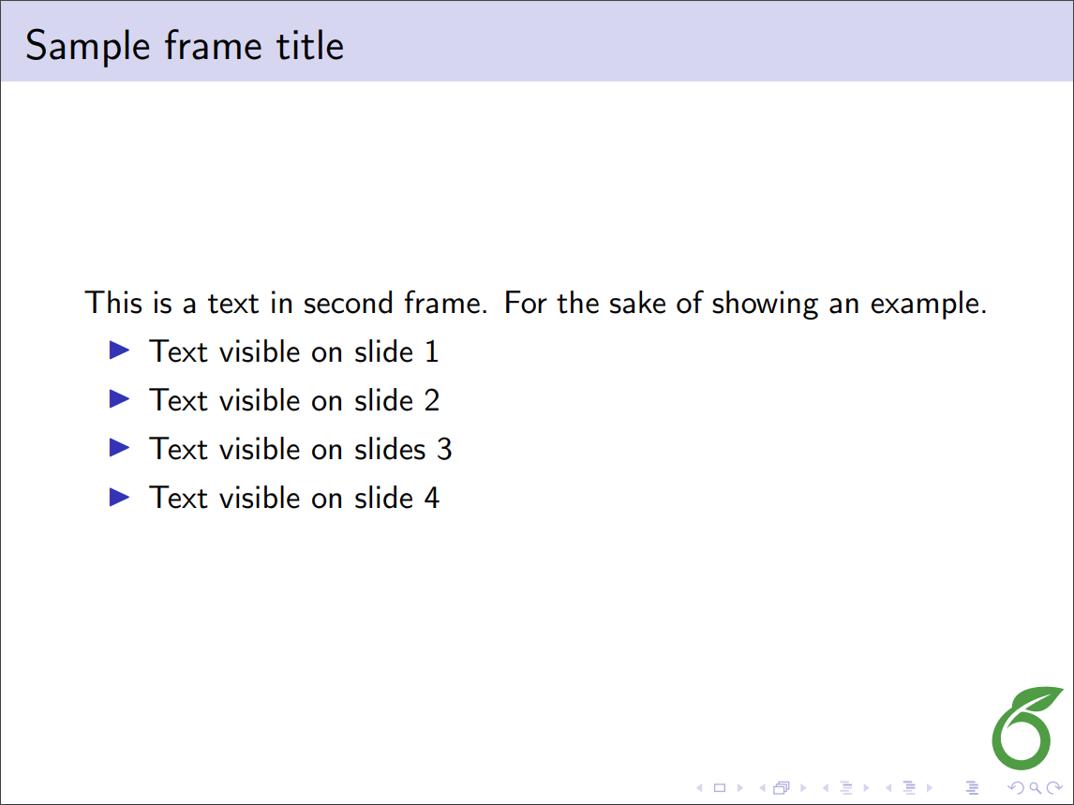Click the green Overleaf leaf logo
Viewport: 1074px width, 805px height.
click(1025, 728)
